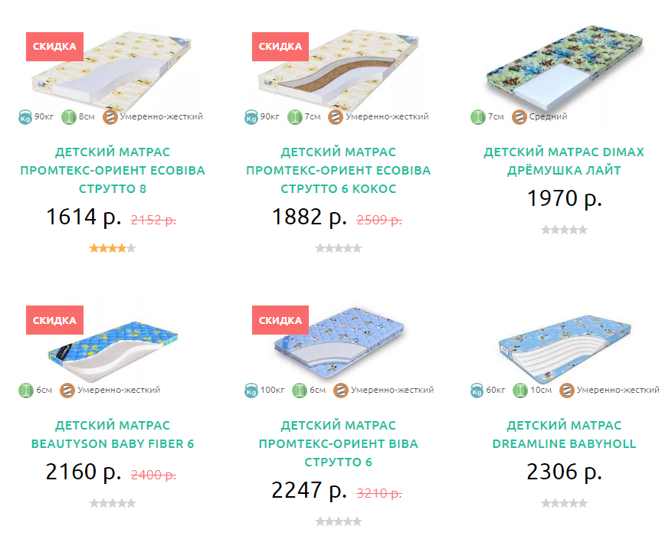
Task: Click the 100кг weight icon on Biba Струтто 6
Action: [251, 391]
